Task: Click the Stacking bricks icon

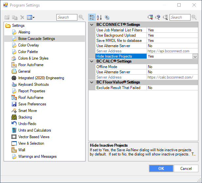Action: click(x=14, y=117)
